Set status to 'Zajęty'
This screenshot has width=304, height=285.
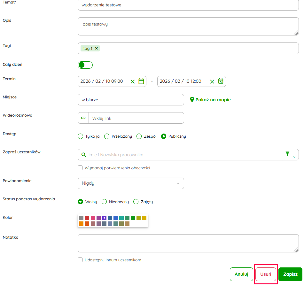(136, 202)
